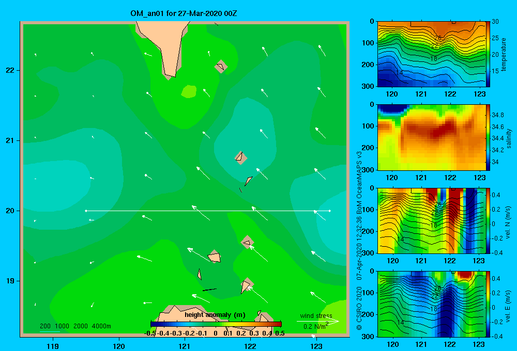Click the temperature color scale bar
This screenshot has width=517, height=351.
pos(488,54)
